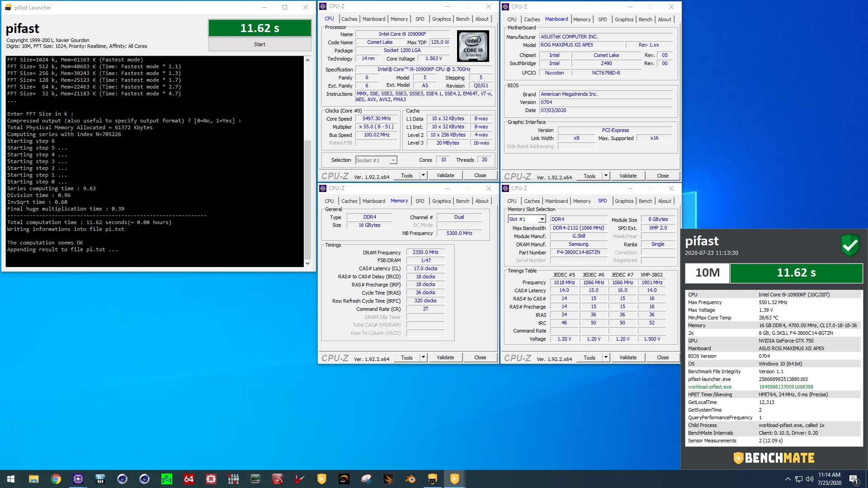
Task: Click the Intel Core i9 logo in CPU-Z
Action: pos(473,46)
